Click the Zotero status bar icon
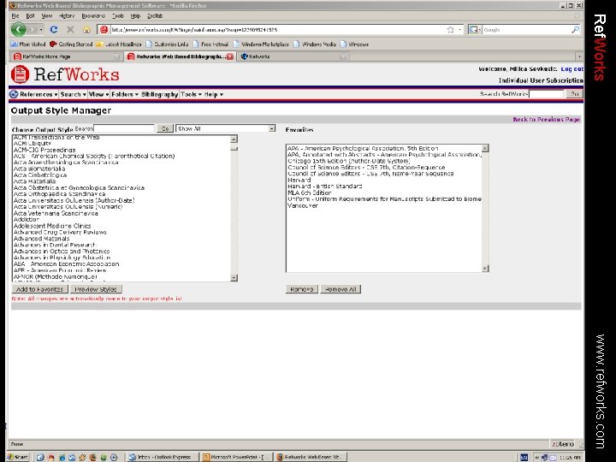 click(562, 444)
